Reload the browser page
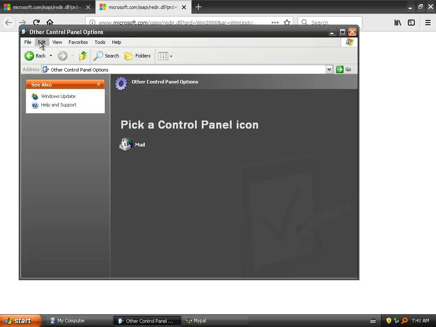Screen dimensions: 436x327 tap(36, 22)
